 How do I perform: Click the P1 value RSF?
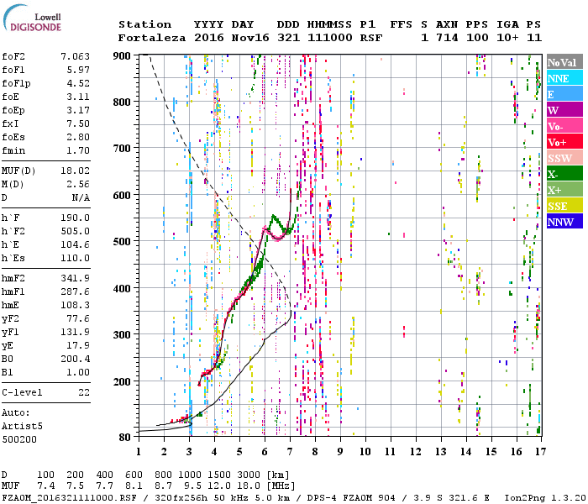[x=371, y=38]
